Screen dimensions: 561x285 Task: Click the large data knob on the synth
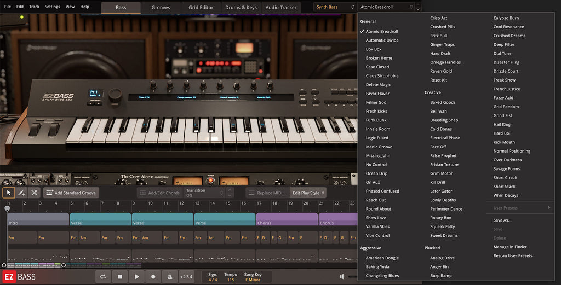[115, 95]
